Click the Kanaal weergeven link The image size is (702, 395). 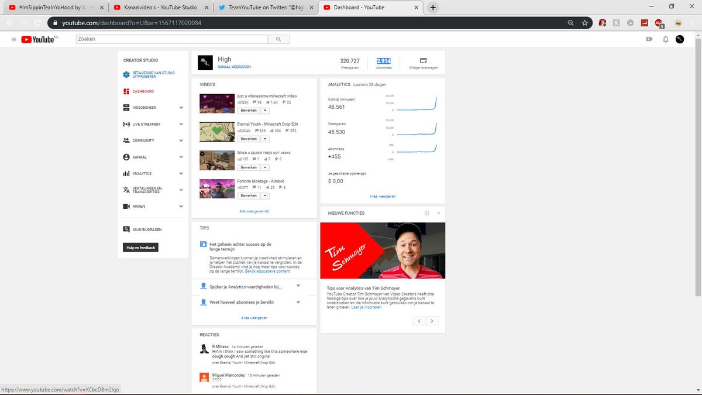(x=234, y=67)
